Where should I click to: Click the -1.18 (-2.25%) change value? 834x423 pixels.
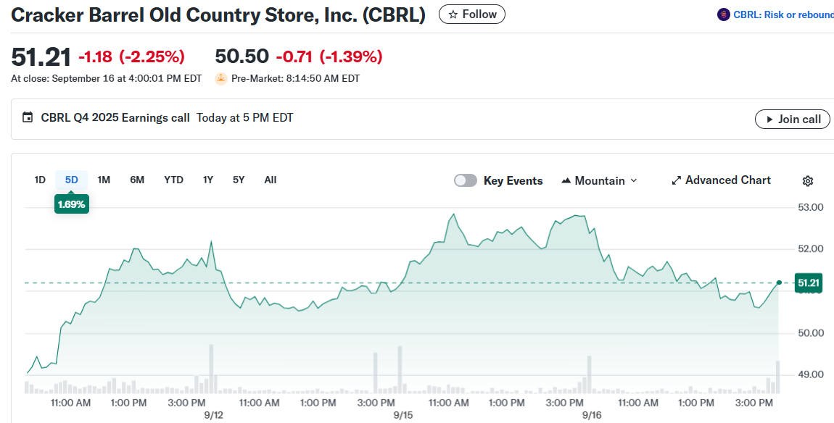pos(131,56)
